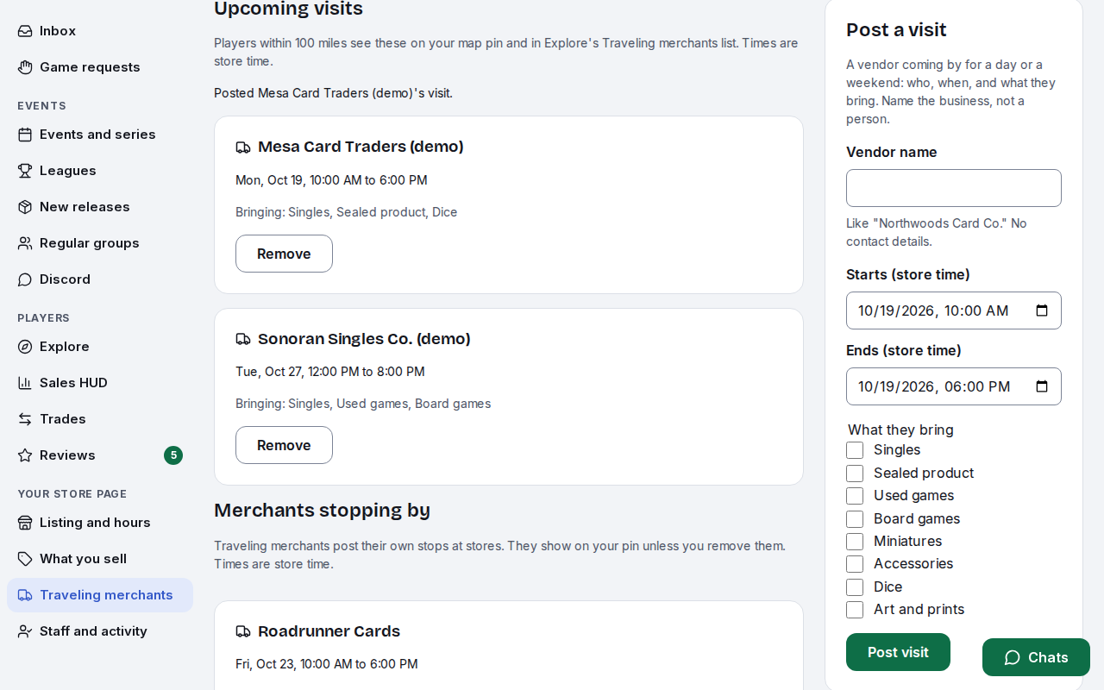Click the Post visit button
Screen dimensions: 1104x690
(x=898, y=652)
